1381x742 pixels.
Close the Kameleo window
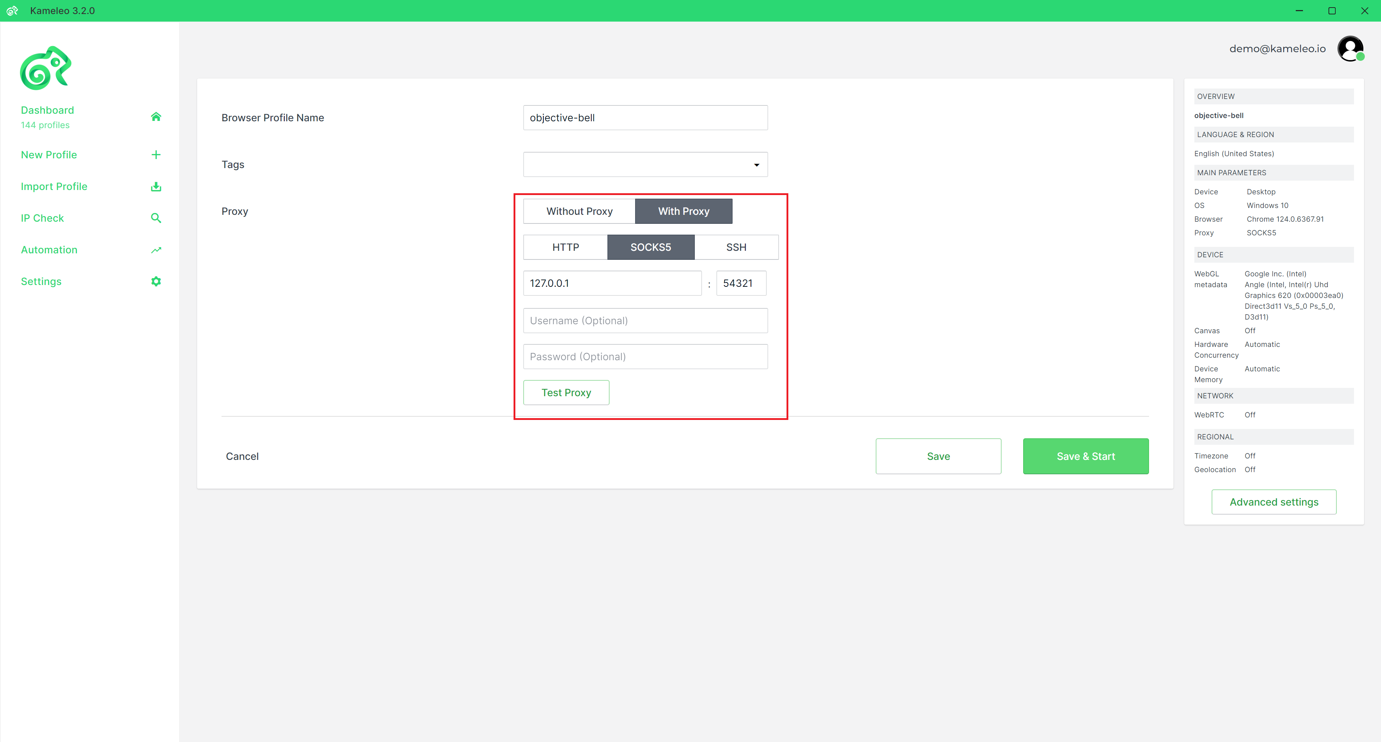point(1364,11)
